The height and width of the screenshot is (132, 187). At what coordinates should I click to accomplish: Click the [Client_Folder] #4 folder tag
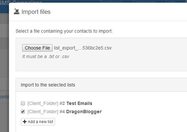pos(46,112)
